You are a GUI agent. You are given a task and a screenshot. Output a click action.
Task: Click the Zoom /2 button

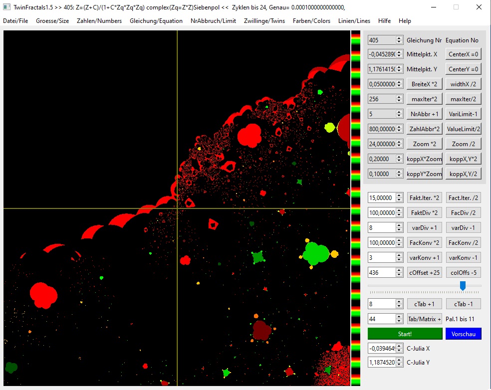tap(464, 144)
